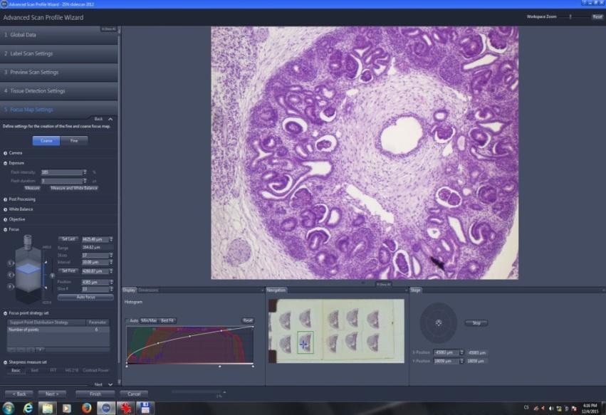Click the Best Fit histogram button
606x415 pixels.
pos(167,321)
